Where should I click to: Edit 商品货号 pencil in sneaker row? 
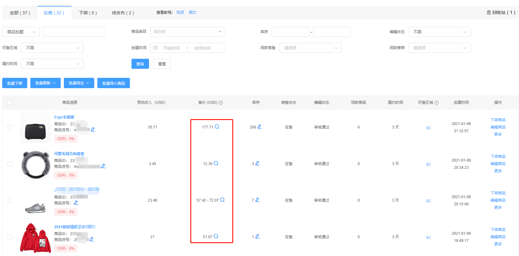(x=76, y=203)
